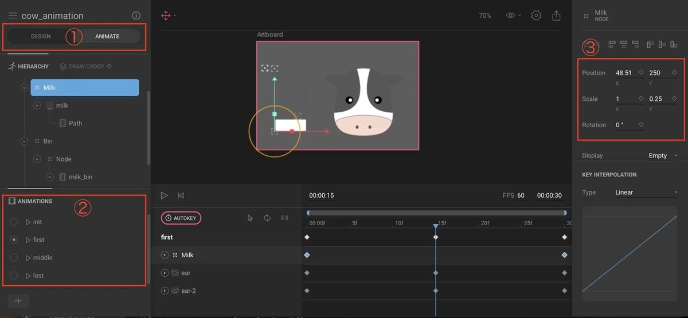Key the Position Y diamond
Screen dimensions: 688x318
tap(674, 73)
